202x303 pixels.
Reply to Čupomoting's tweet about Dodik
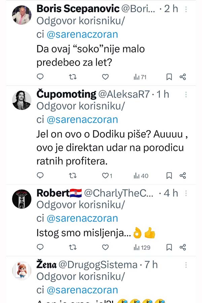point(40,175)
